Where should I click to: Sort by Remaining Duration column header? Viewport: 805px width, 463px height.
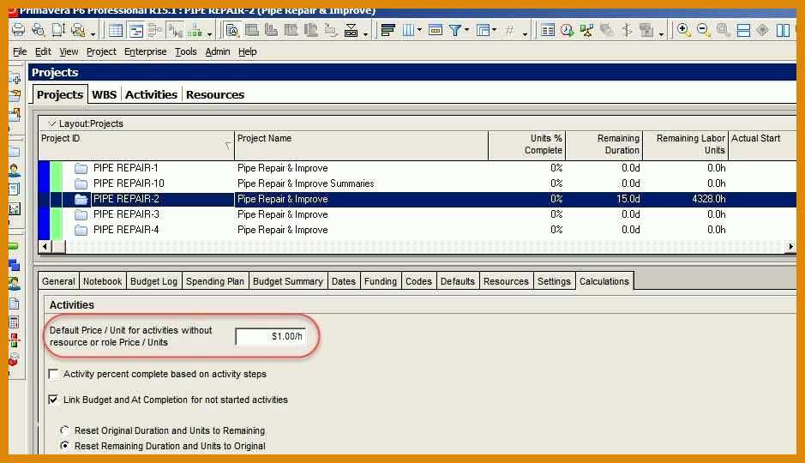(x=604, y=145)
